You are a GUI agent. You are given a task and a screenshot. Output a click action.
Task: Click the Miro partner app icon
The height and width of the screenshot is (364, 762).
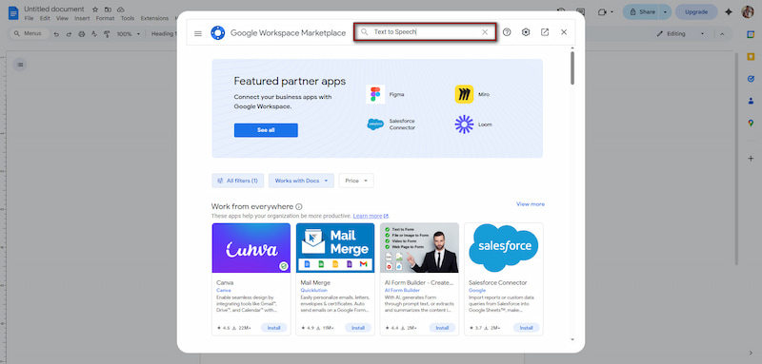pos(464,94)
